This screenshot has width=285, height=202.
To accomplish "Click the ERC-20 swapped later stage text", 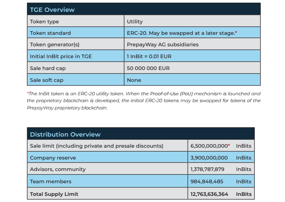I will click(181, 33).
